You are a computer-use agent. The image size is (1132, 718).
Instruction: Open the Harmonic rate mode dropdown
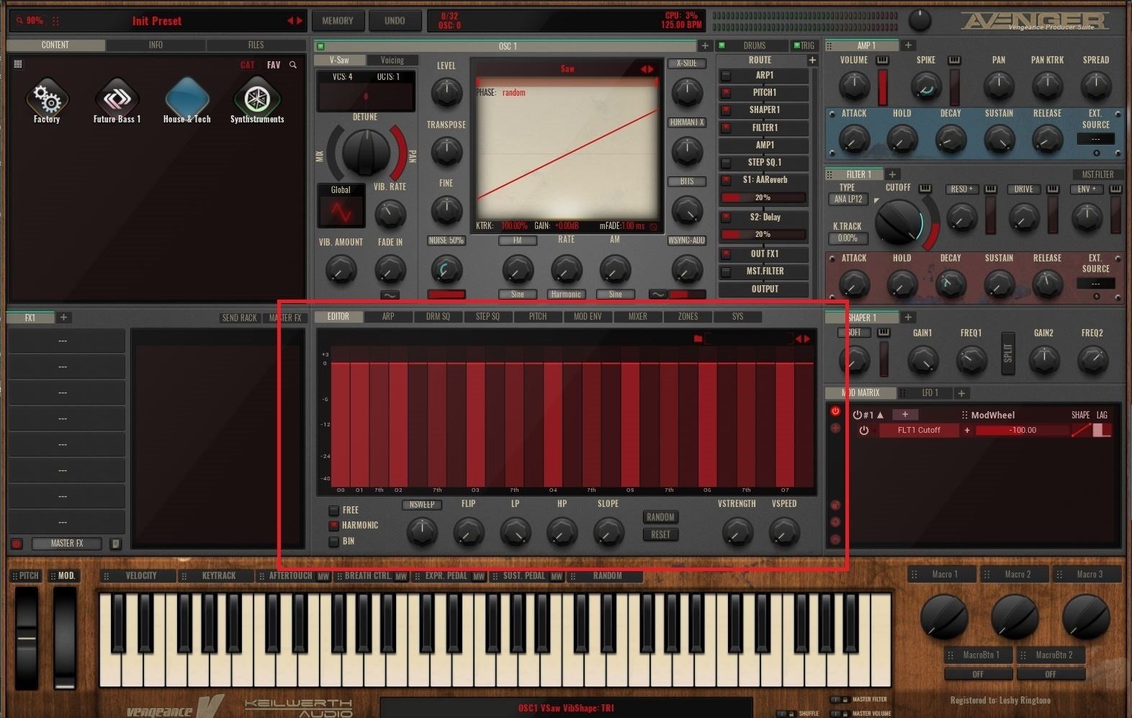click(x=566, y=295)
